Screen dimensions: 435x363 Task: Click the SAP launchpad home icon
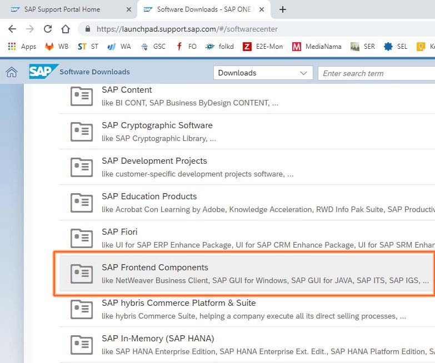(12, 72)
